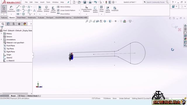Screen dimensions: 187x105
Task: Open Display Style in view toolbar
Action: (x=110, y=21)
